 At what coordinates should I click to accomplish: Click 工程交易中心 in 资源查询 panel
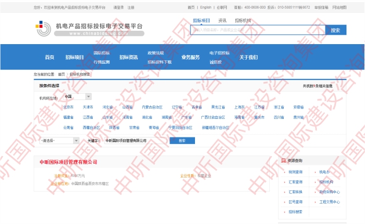click(330, 202)
